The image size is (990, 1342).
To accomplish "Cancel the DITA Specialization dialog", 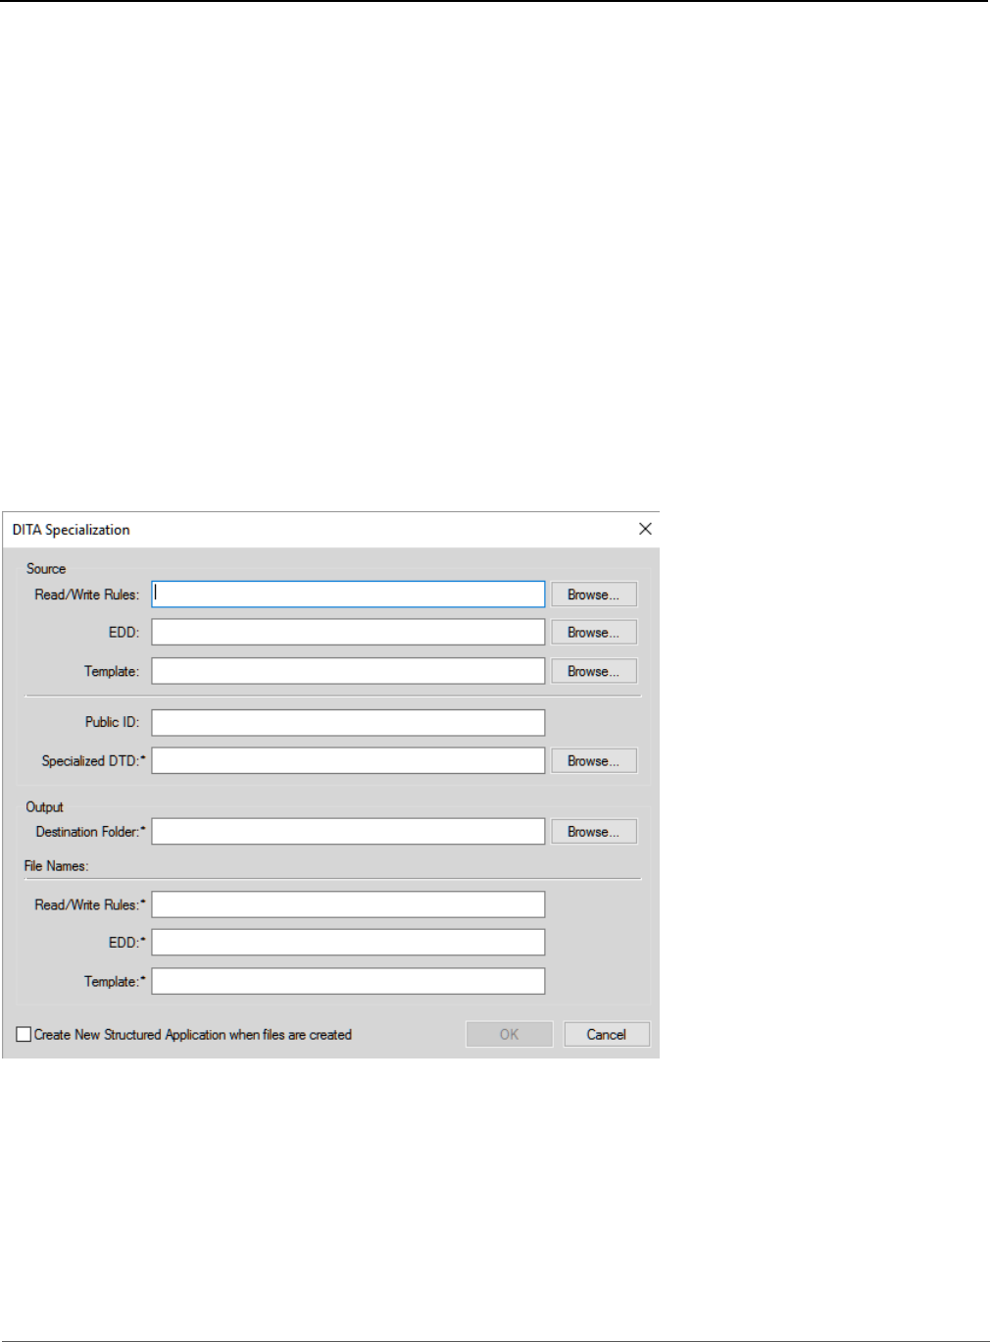I will coord(607,1035).
